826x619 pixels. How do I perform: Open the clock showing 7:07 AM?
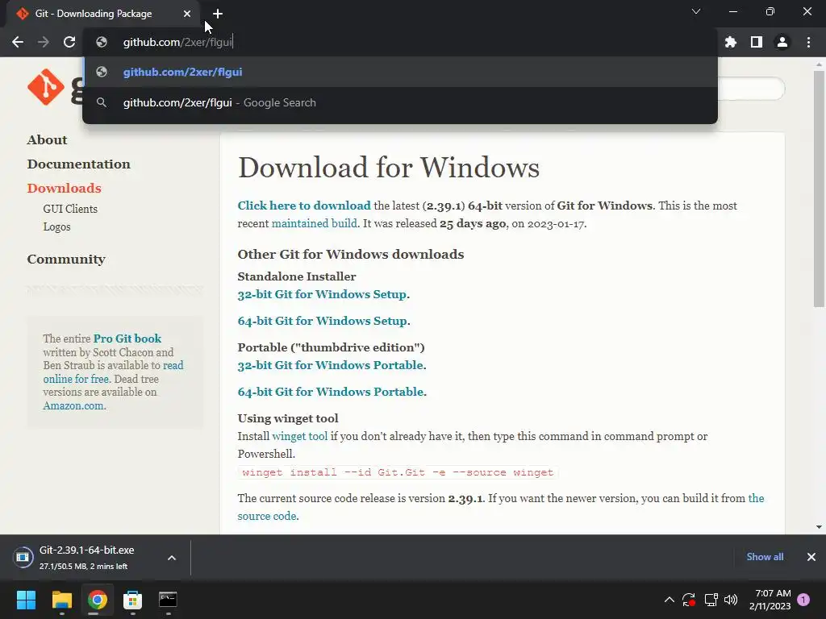pos(770,600)
